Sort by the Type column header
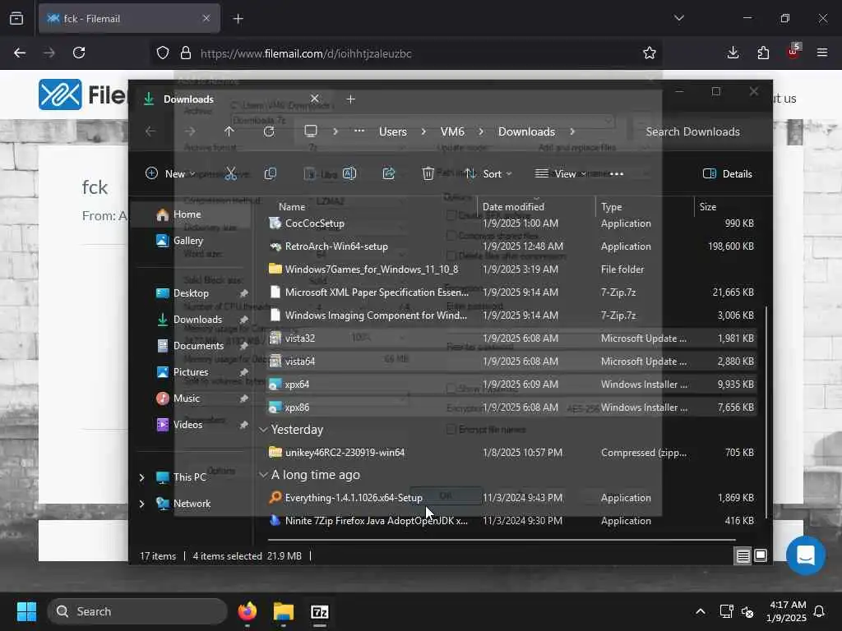842x631 pixels. [x=645, y=206]
